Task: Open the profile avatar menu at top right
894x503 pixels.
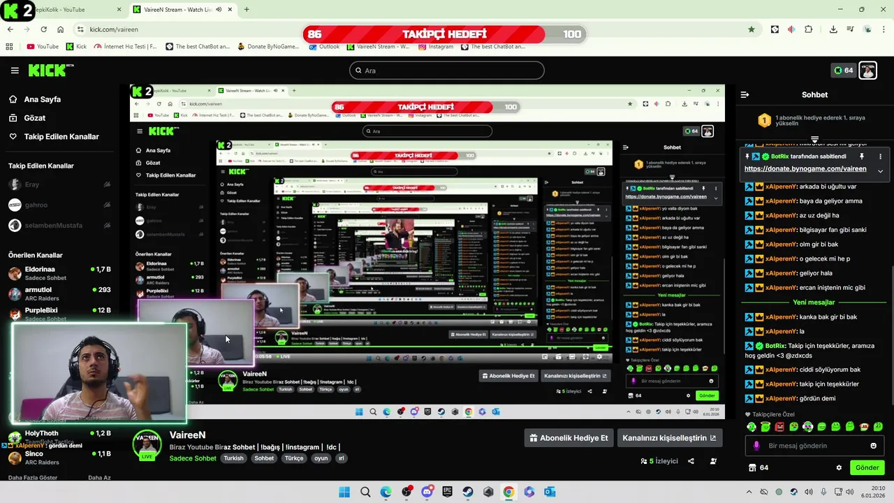Action: coord(867,71)
